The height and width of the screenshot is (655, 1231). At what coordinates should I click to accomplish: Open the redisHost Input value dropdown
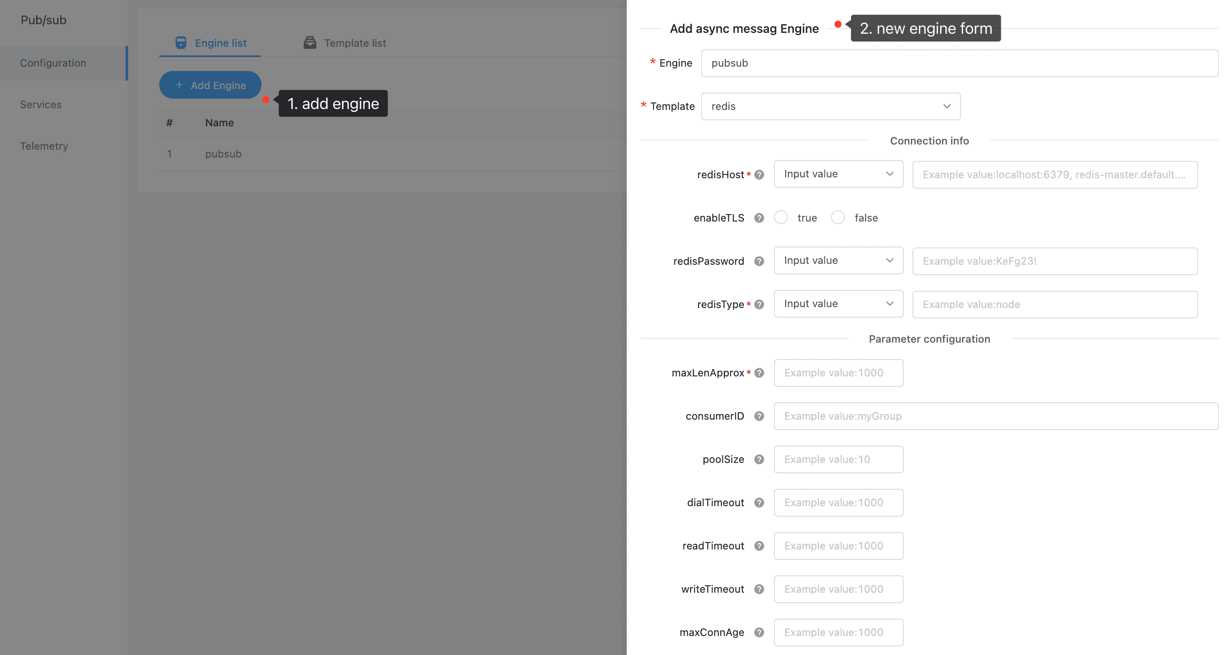coord(838,174)
